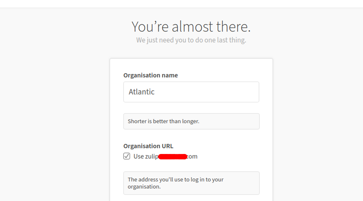The width and height of the screenshot is (363, 201).
Task: Click the red redaction mark over the URL
Action: pyautogui.click(x=173, y=157)
